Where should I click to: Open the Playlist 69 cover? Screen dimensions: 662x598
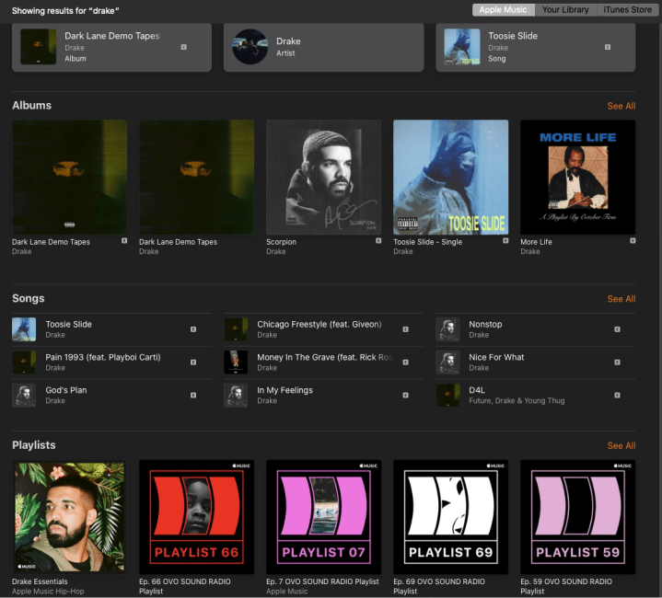click(451, 517)
